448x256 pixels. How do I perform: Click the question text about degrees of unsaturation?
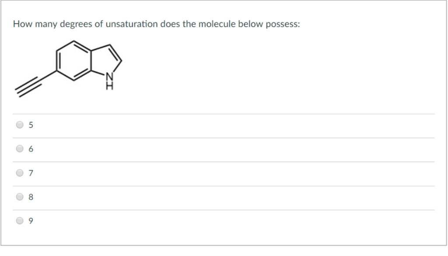pyautogui.click(x=156, y=24)
